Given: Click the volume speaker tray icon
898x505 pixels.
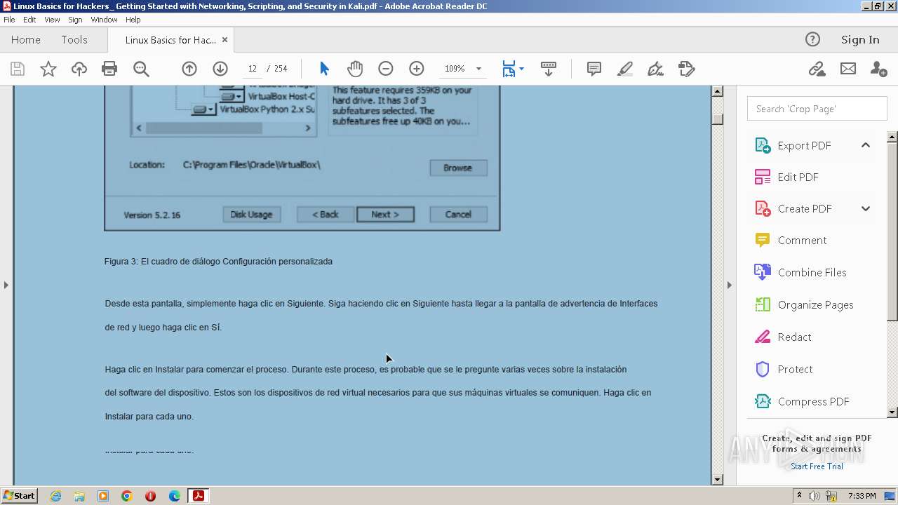Looking at the screenshot, I should [x=814, y=496].
